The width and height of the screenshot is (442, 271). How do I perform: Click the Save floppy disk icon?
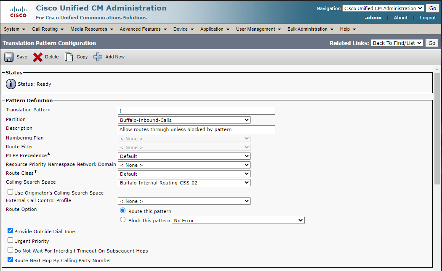tap(9, 57)
